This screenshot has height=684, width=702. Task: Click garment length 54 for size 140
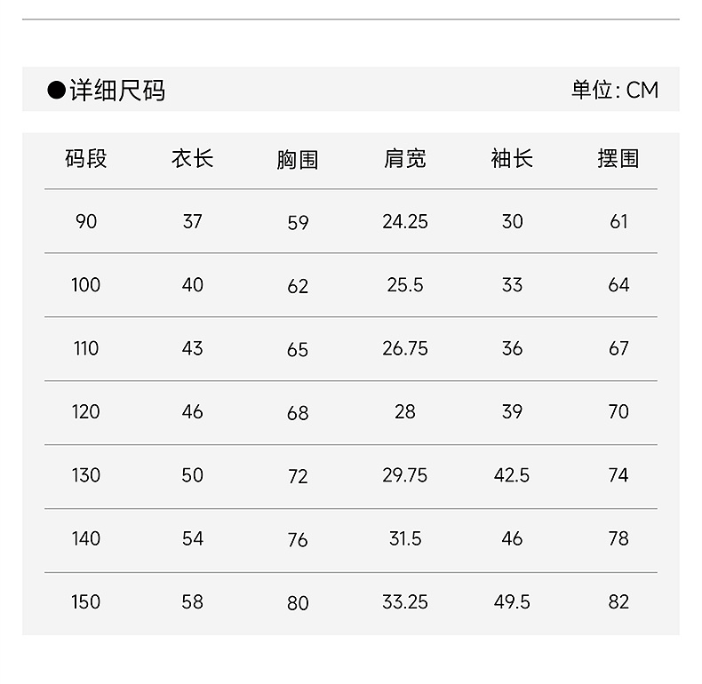[192, 539]
